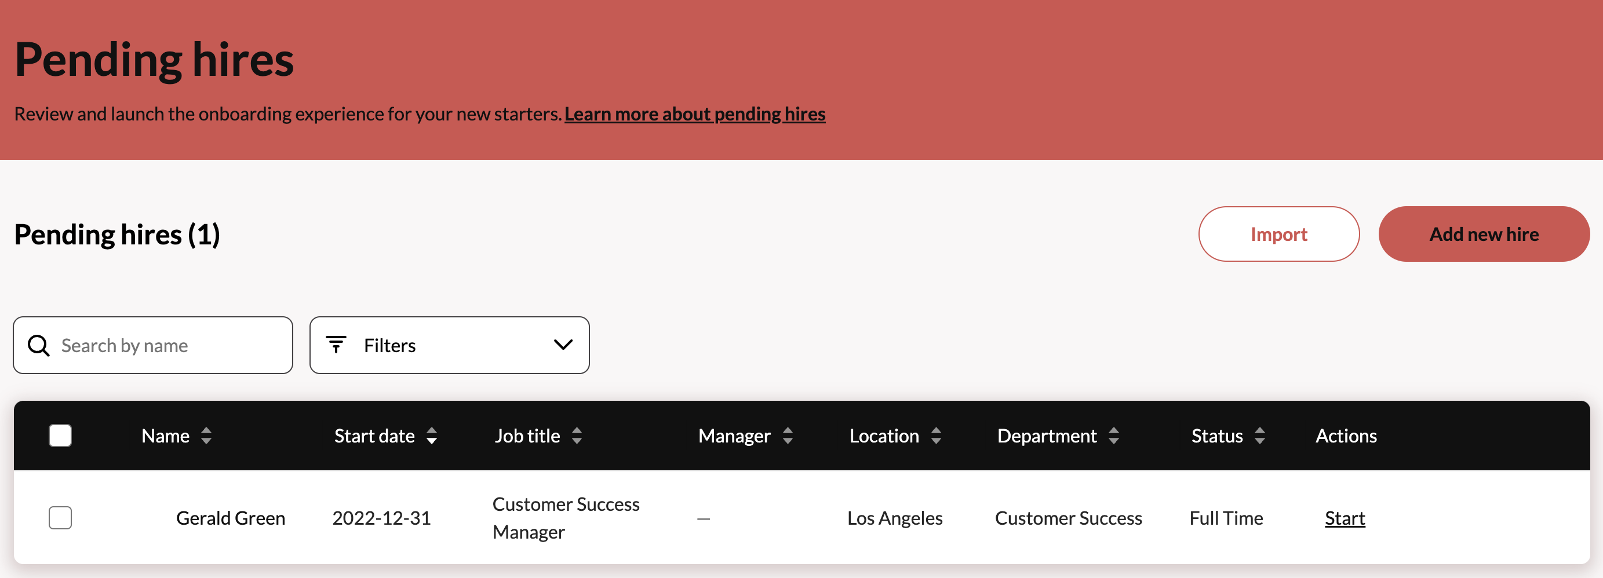Click the Start date column header label
This screenshot has height=578, width=1603.
(374, 436)
